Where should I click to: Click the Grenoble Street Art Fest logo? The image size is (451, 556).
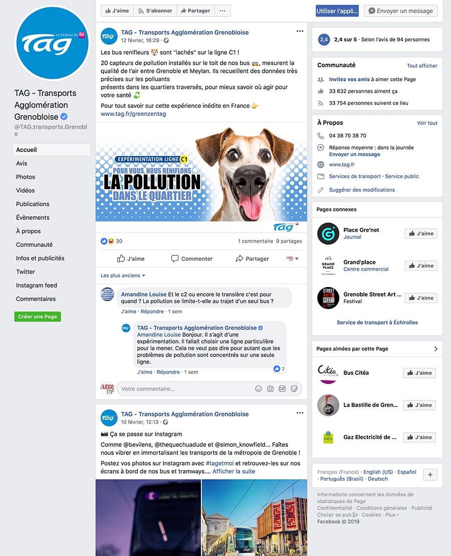(328, 298)
